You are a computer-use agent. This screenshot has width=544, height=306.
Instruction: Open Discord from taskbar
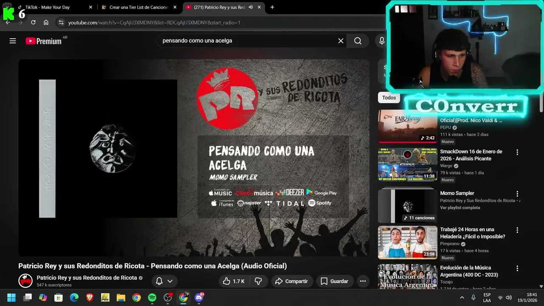click(199, 297)
